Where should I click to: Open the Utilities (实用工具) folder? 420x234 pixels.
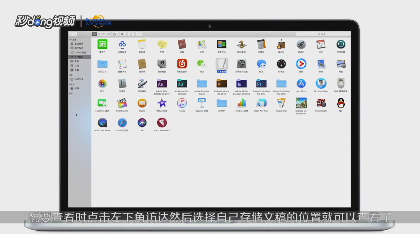102,64
